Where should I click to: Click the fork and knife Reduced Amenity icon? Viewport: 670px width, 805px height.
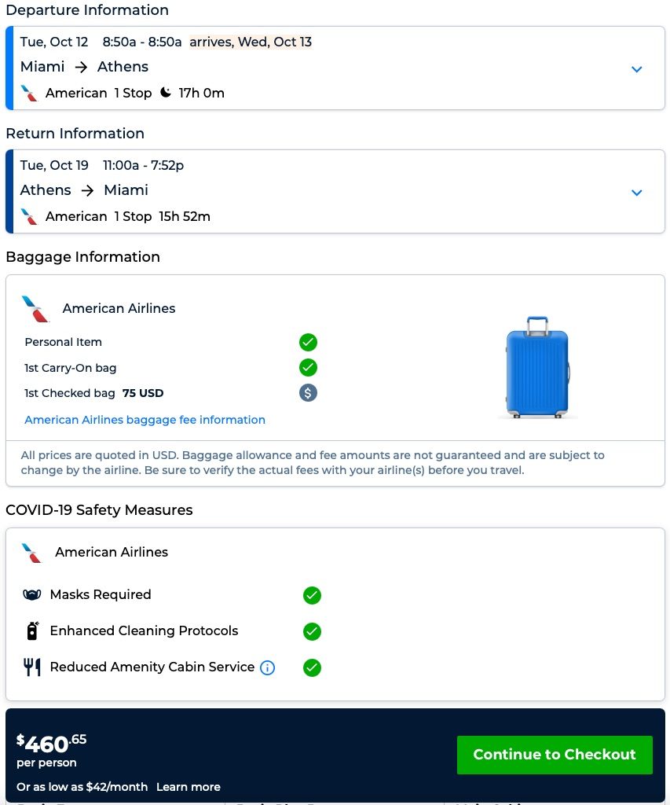pos(32,667)
